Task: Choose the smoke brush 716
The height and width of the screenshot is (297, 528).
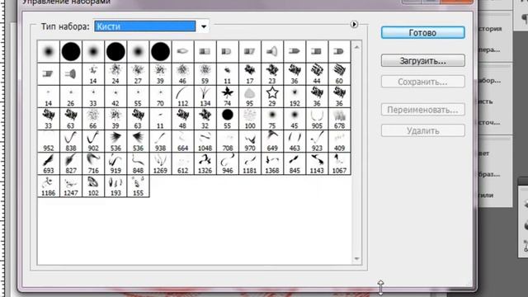Action: coord(93,163)
